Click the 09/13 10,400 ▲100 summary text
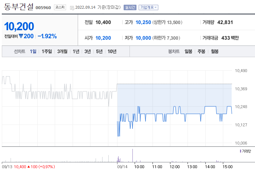 (28, 167)
